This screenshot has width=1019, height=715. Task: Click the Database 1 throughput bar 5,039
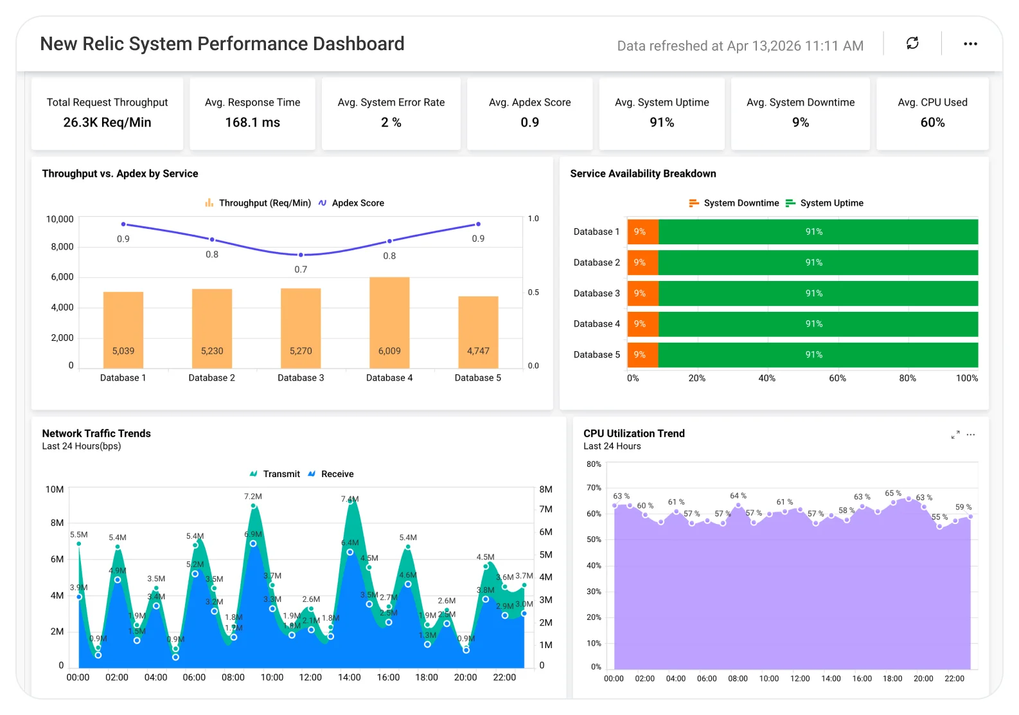(123, 330)
